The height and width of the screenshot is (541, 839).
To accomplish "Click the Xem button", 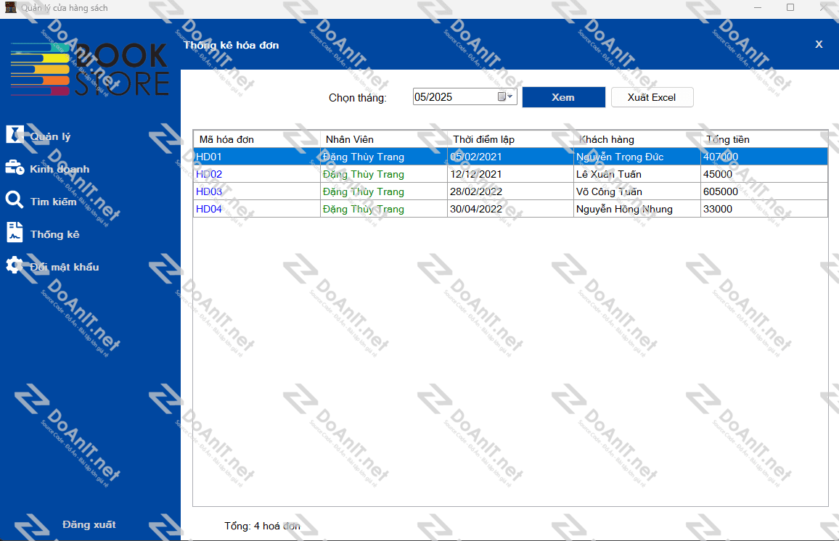I will [563, 97].
